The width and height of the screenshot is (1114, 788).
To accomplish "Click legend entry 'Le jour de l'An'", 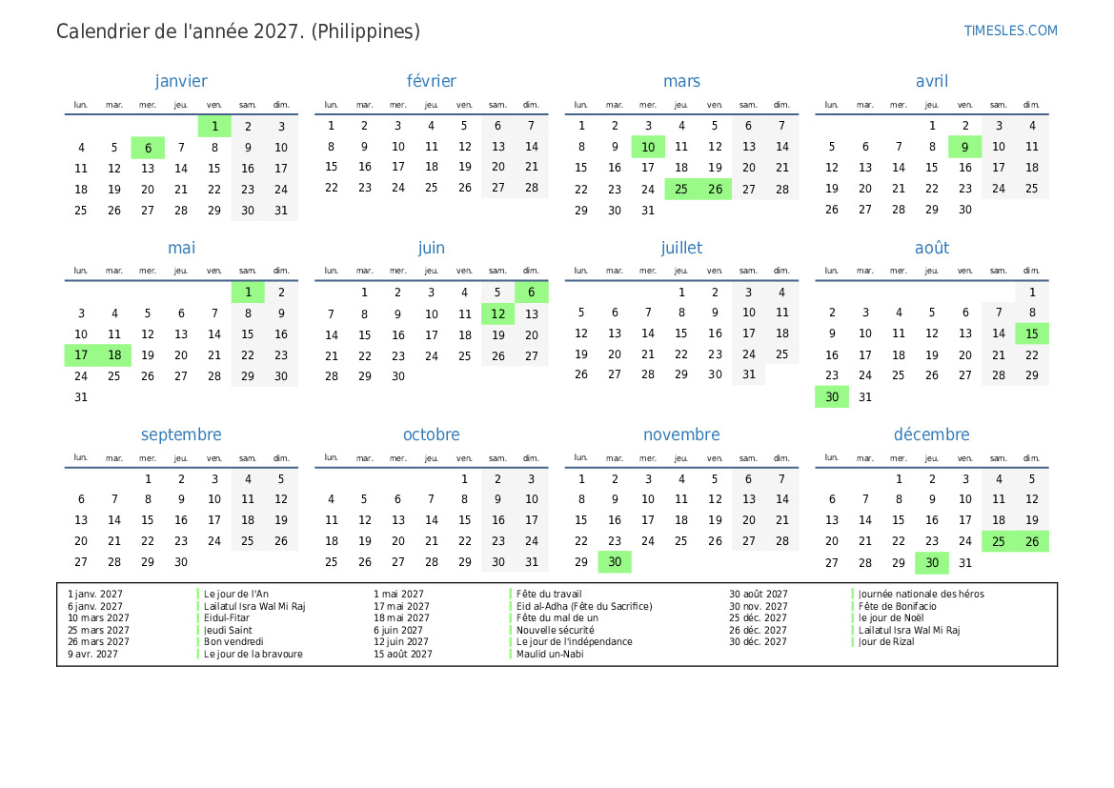I will click(x=236, y=594).
